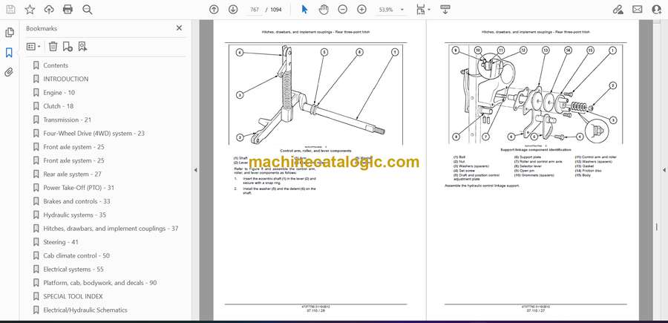Open the Contents bookmark
This screenshot has width=668, height=323.
click(x=56, y=65)
